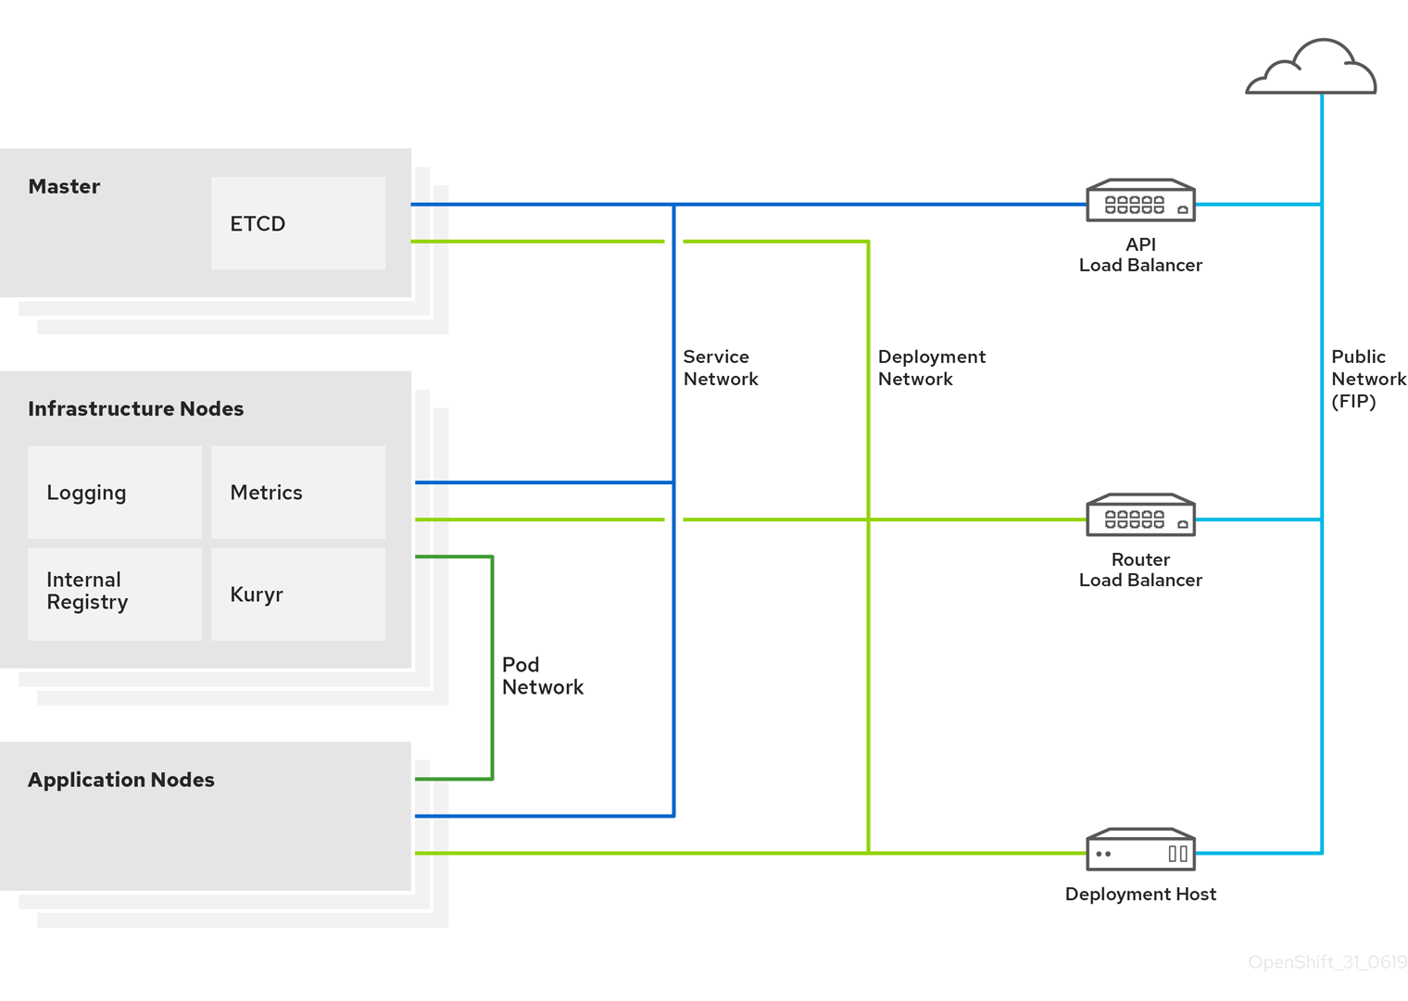This screenshot has height=1001, width=1408.
Task: Click the Service Network label
Action: [x=721, y=368]
